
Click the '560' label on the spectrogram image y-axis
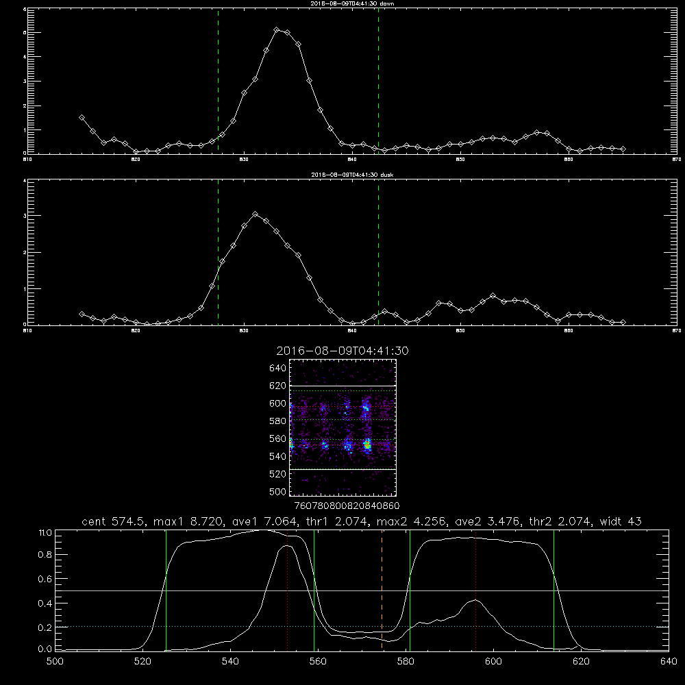coord(278,438)
